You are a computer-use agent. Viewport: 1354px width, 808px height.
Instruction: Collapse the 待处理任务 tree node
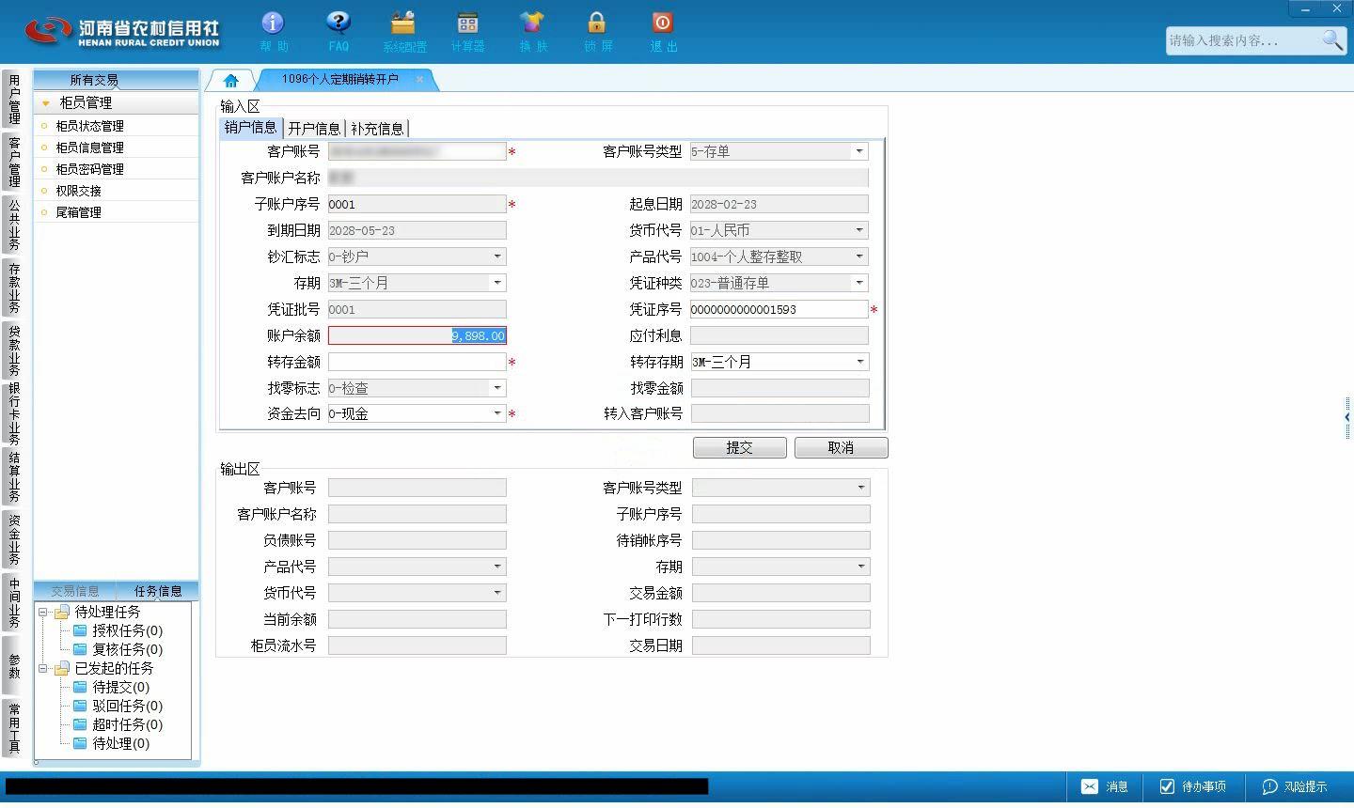coord(42,613)
